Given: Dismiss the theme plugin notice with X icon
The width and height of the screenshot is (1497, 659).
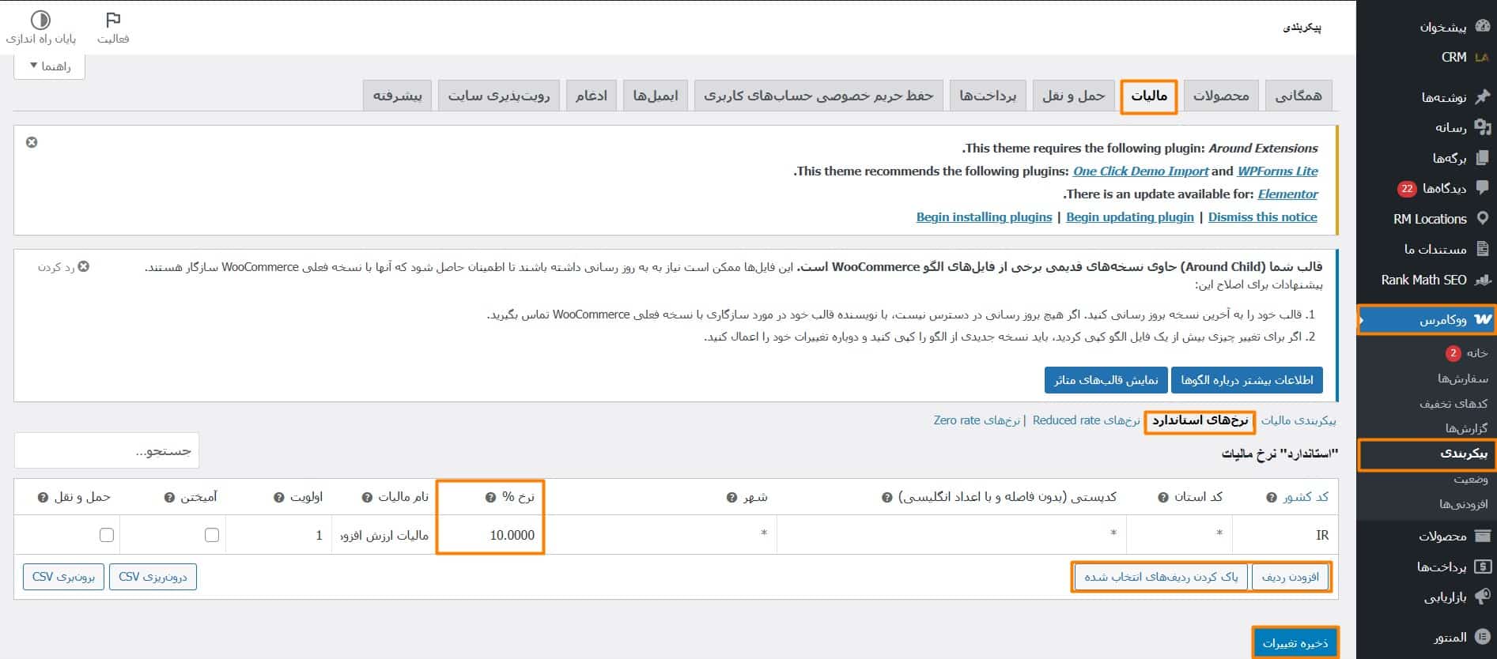Looking at the screenshot, I should (32, 142).
